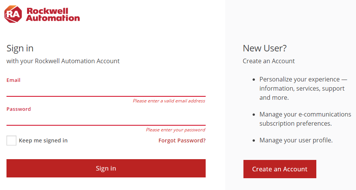Click the "Create an Account" subheading text
Image resolution: width=356 pixels, height=190 pixels.
269,61
